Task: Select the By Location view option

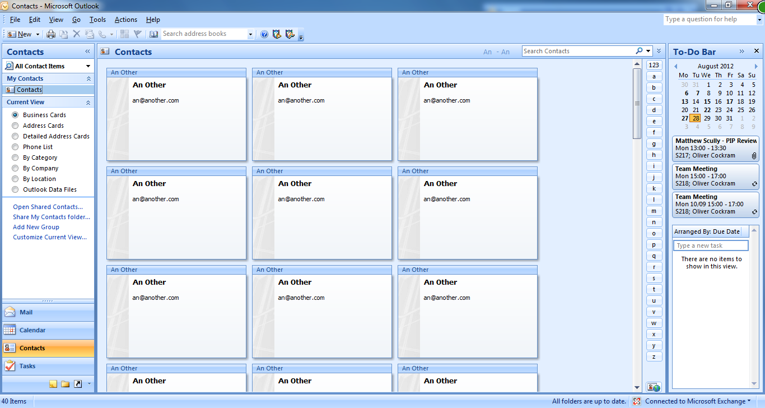Action: click(15, 179)
